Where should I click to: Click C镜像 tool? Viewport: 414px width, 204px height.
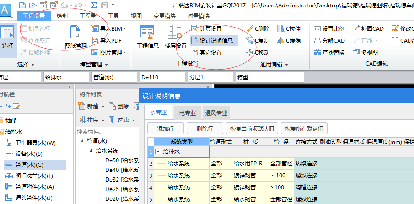tap(289, 40)
